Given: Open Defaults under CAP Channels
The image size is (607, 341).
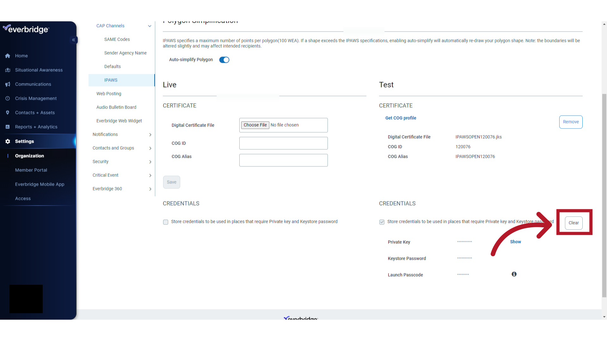Looking at the screenshot, I should [113, 67].
